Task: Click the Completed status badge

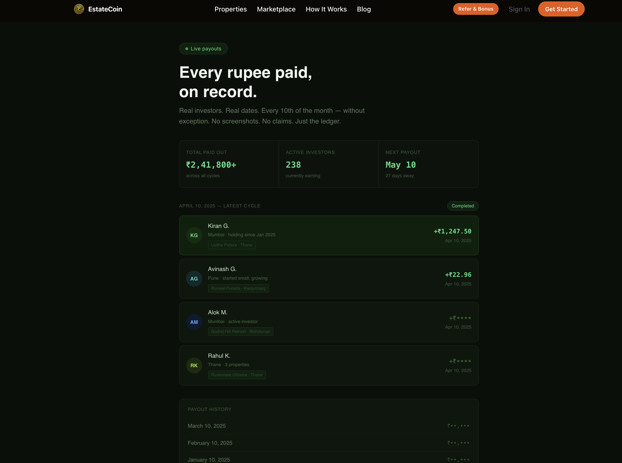Action: pos(462,206)
